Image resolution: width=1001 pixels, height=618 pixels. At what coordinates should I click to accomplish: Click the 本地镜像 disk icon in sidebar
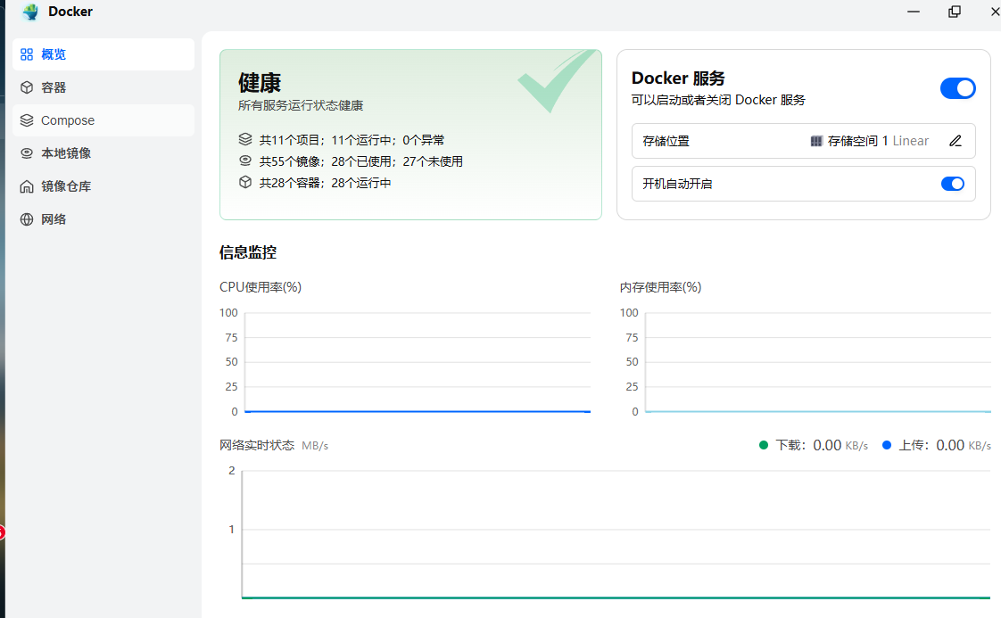pyautogui.click(x=27, y=153)
